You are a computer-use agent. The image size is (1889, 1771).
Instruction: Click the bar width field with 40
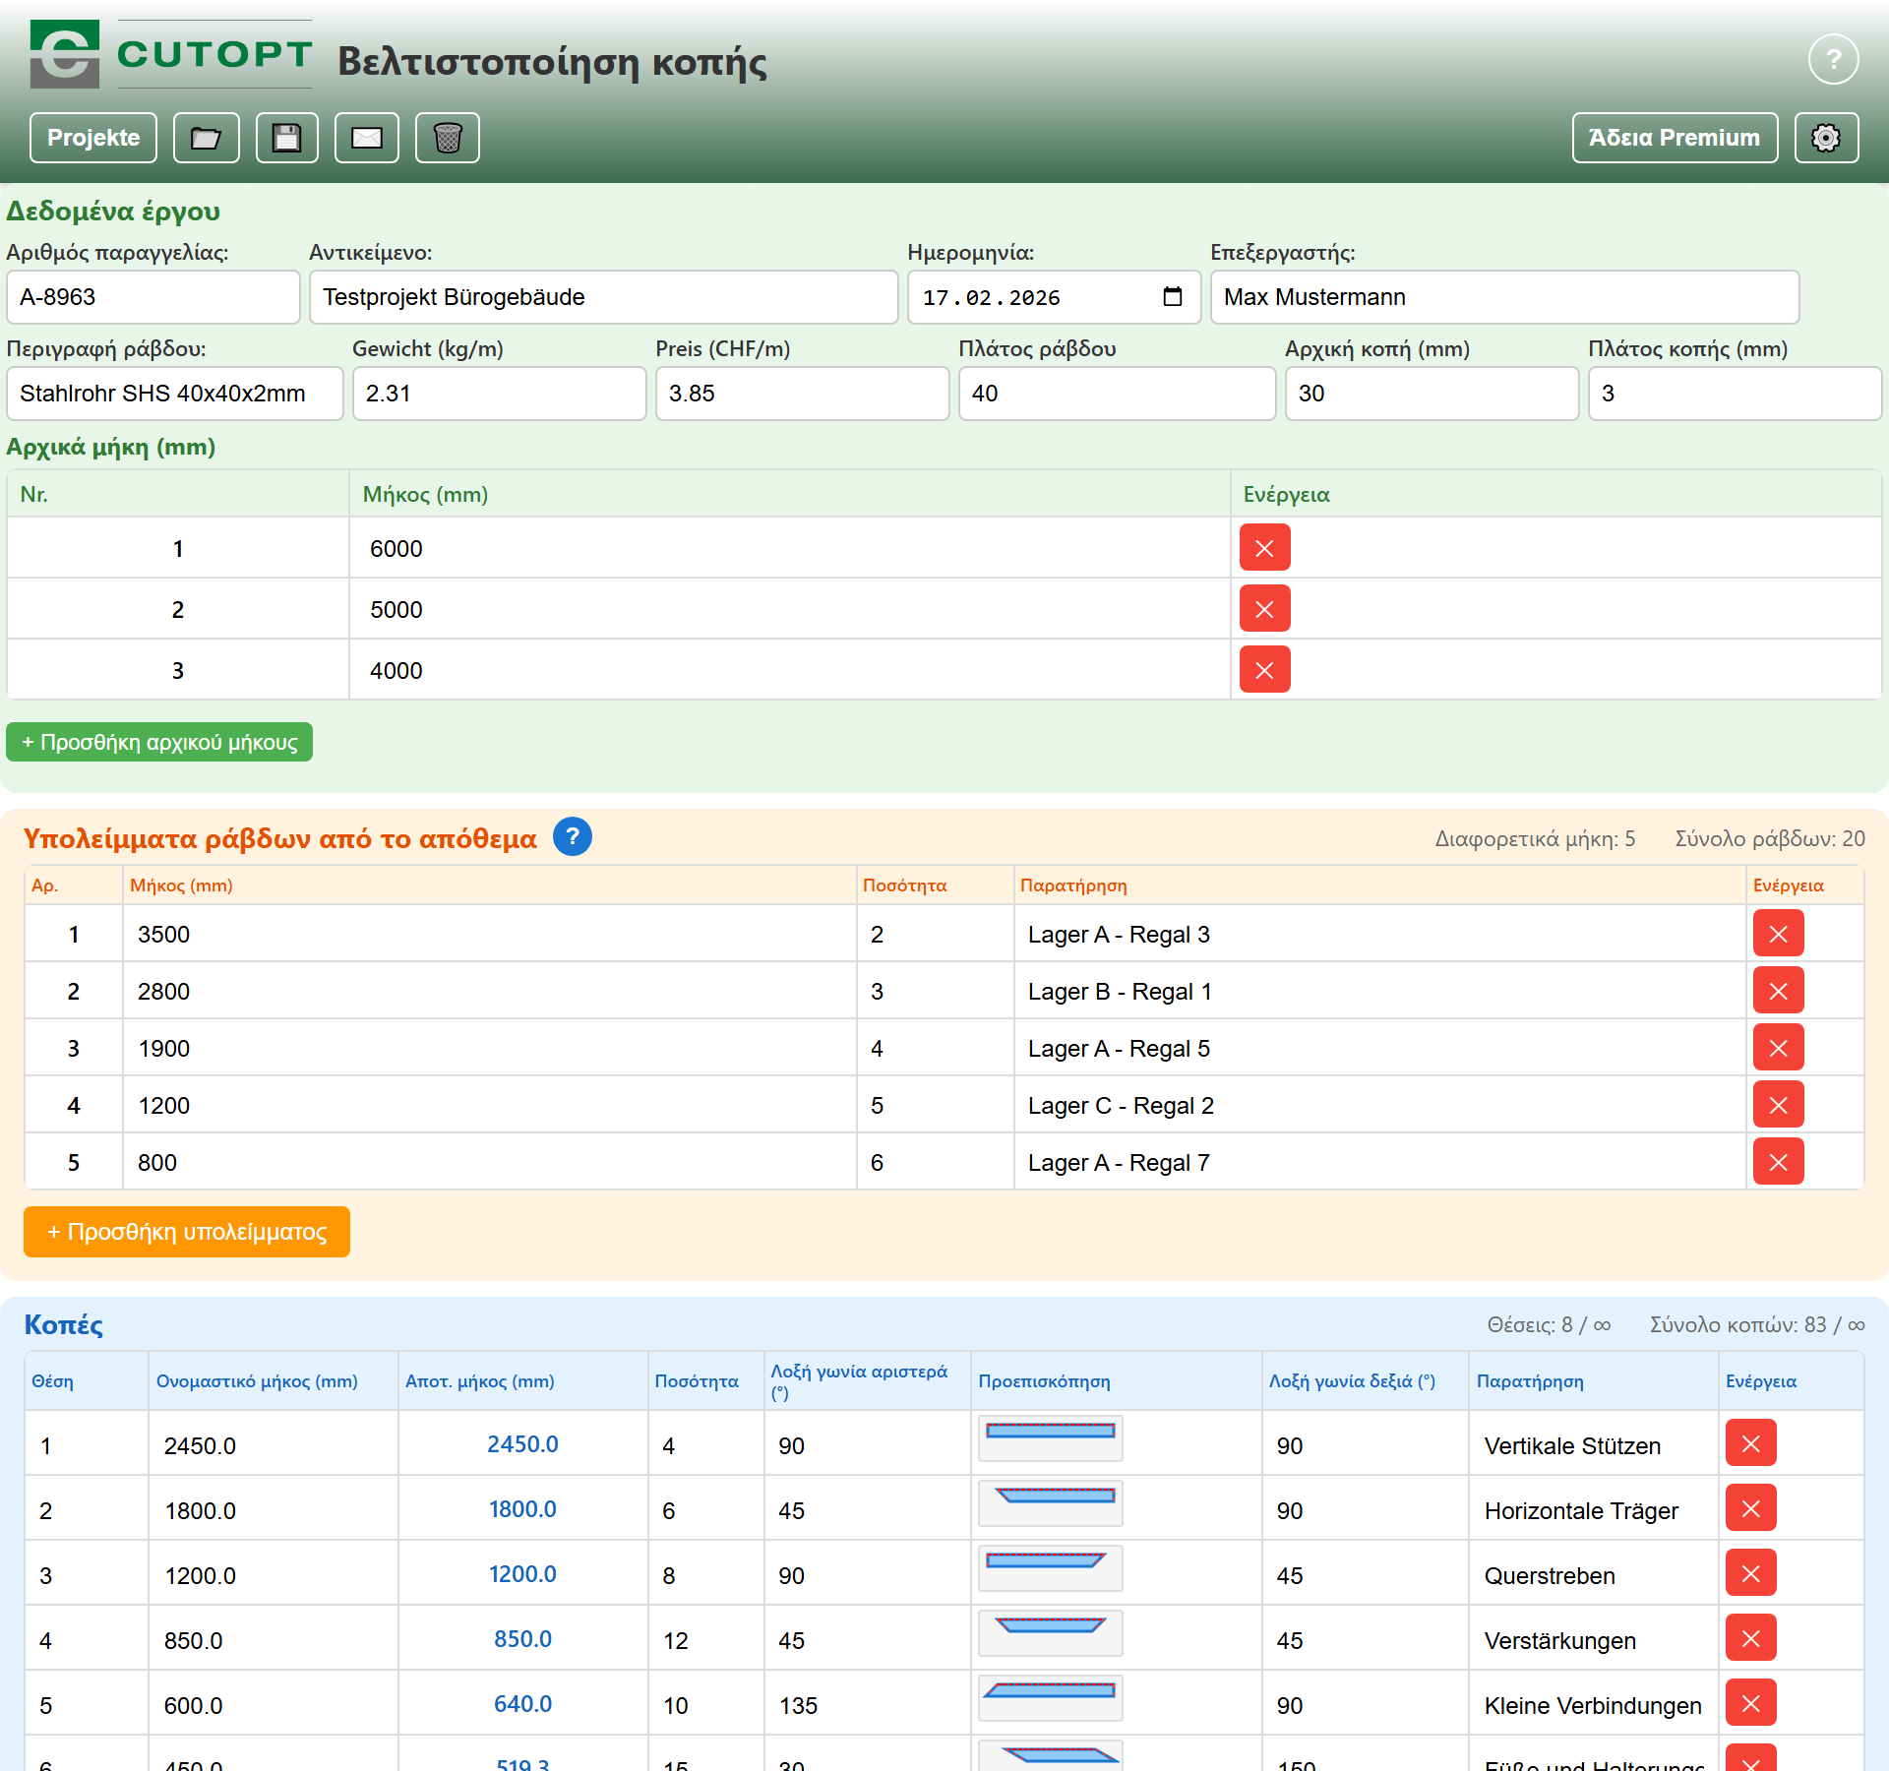1118,394
